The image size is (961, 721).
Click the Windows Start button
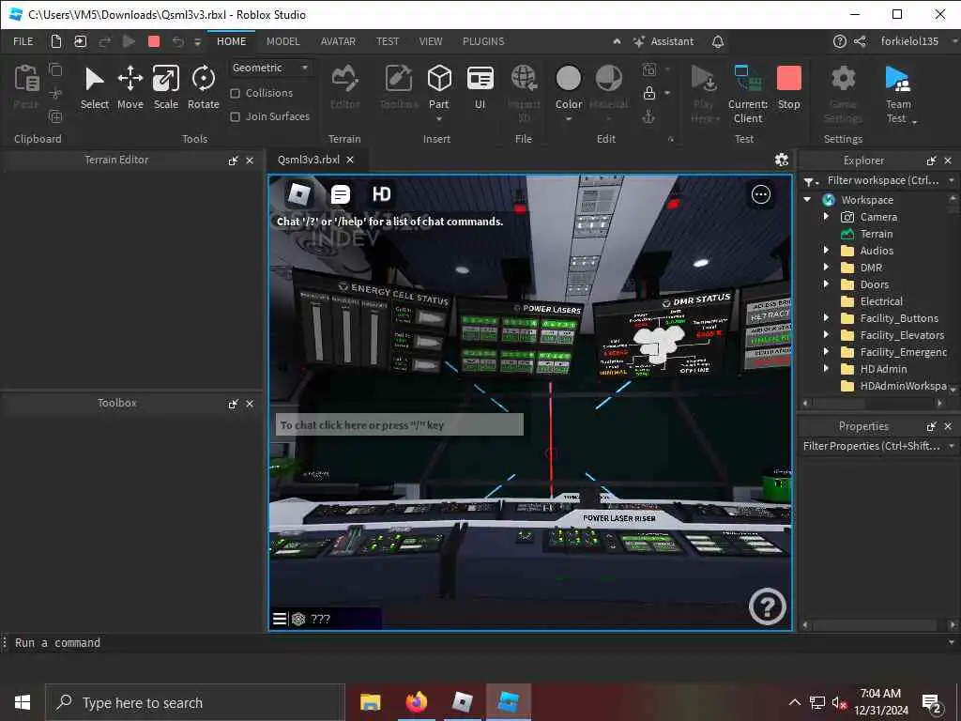pyautogui.click(x=23, y=702)
